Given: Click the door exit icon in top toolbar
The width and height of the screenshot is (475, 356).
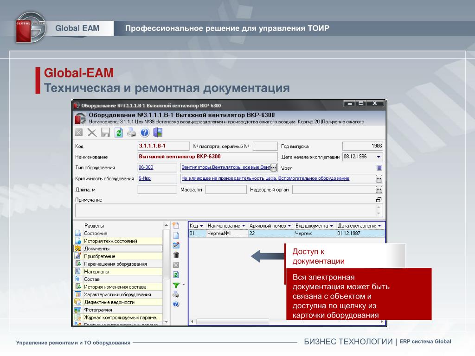Looking at the screenshot, I should tap(158, 132).
